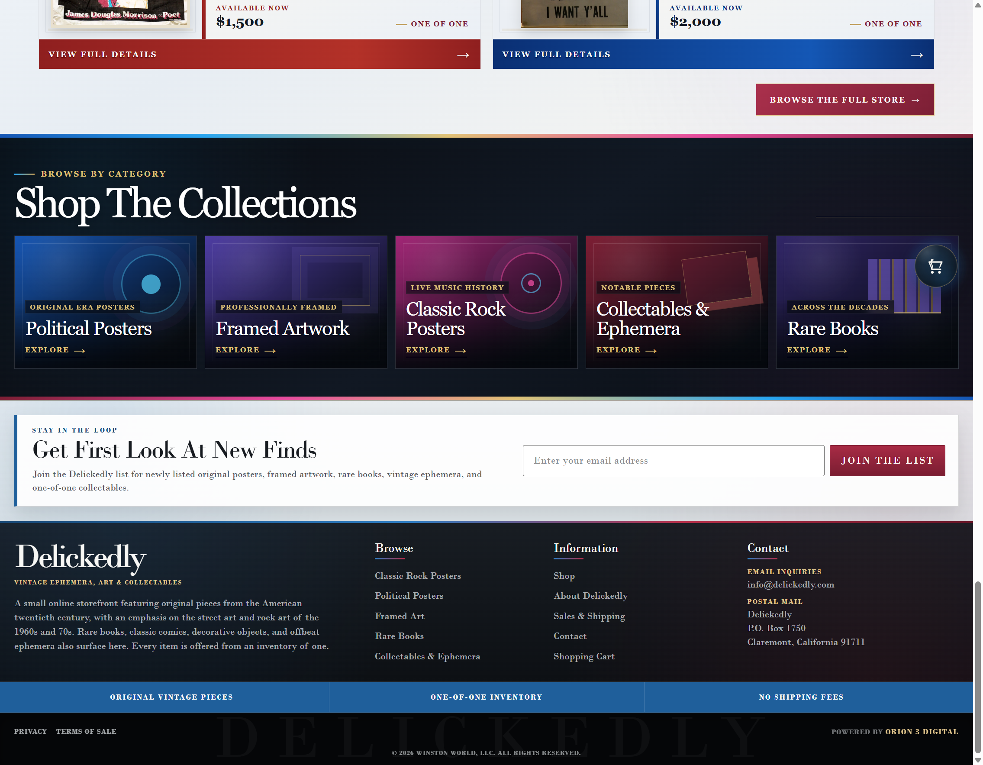The image size is (983, 765).
Task: Click the $2,000 price text
Action: [695, 22]
